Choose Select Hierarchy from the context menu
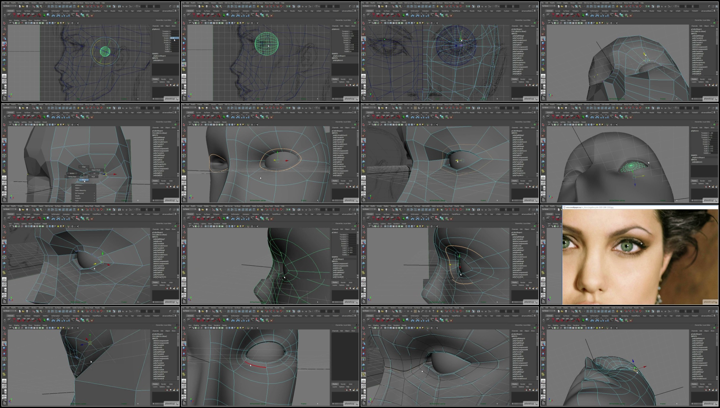720x408 pixels. [80, 190]
